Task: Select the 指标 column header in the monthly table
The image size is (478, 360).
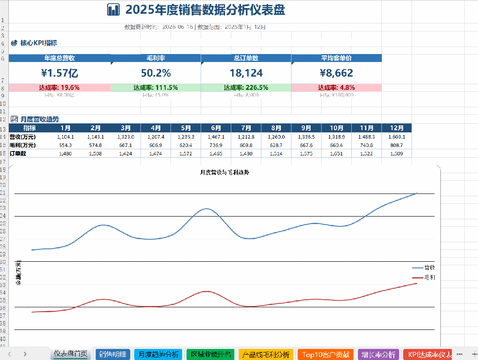Action: (x=29, y=128)
